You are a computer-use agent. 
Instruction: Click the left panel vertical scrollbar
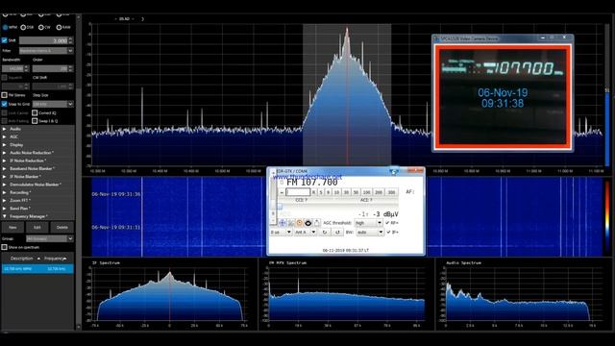click(79, 169)
